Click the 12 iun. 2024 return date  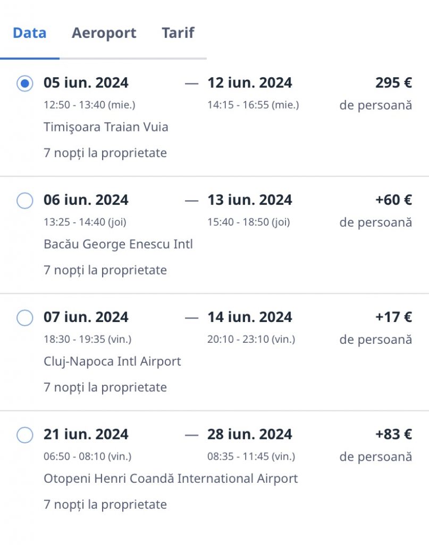[249, 83]
